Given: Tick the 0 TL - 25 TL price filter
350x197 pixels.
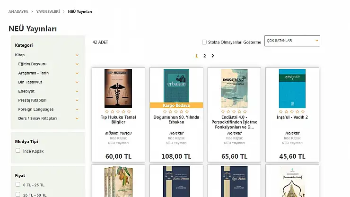Looking at the screenshot, I should [18, 185].
